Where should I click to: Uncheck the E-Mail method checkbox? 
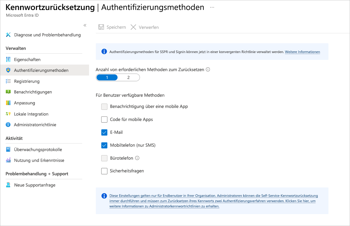pos(104,132)
